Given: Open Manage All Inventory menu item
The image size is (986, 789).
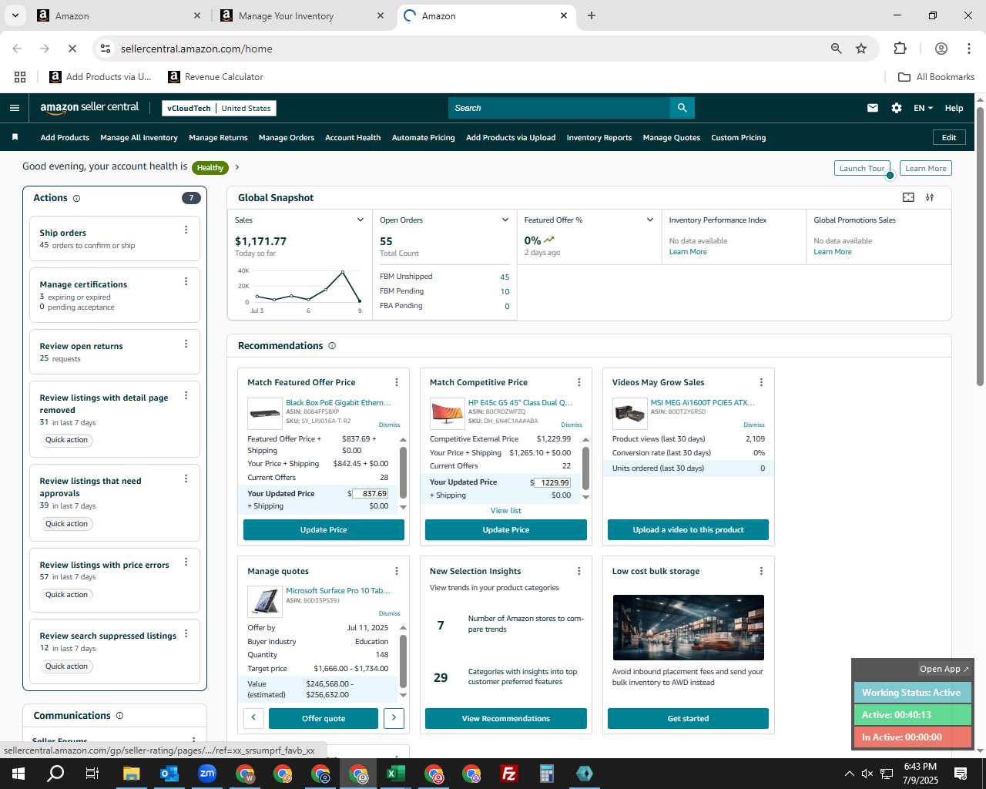Looking at the screenshot, I should 139,138.
